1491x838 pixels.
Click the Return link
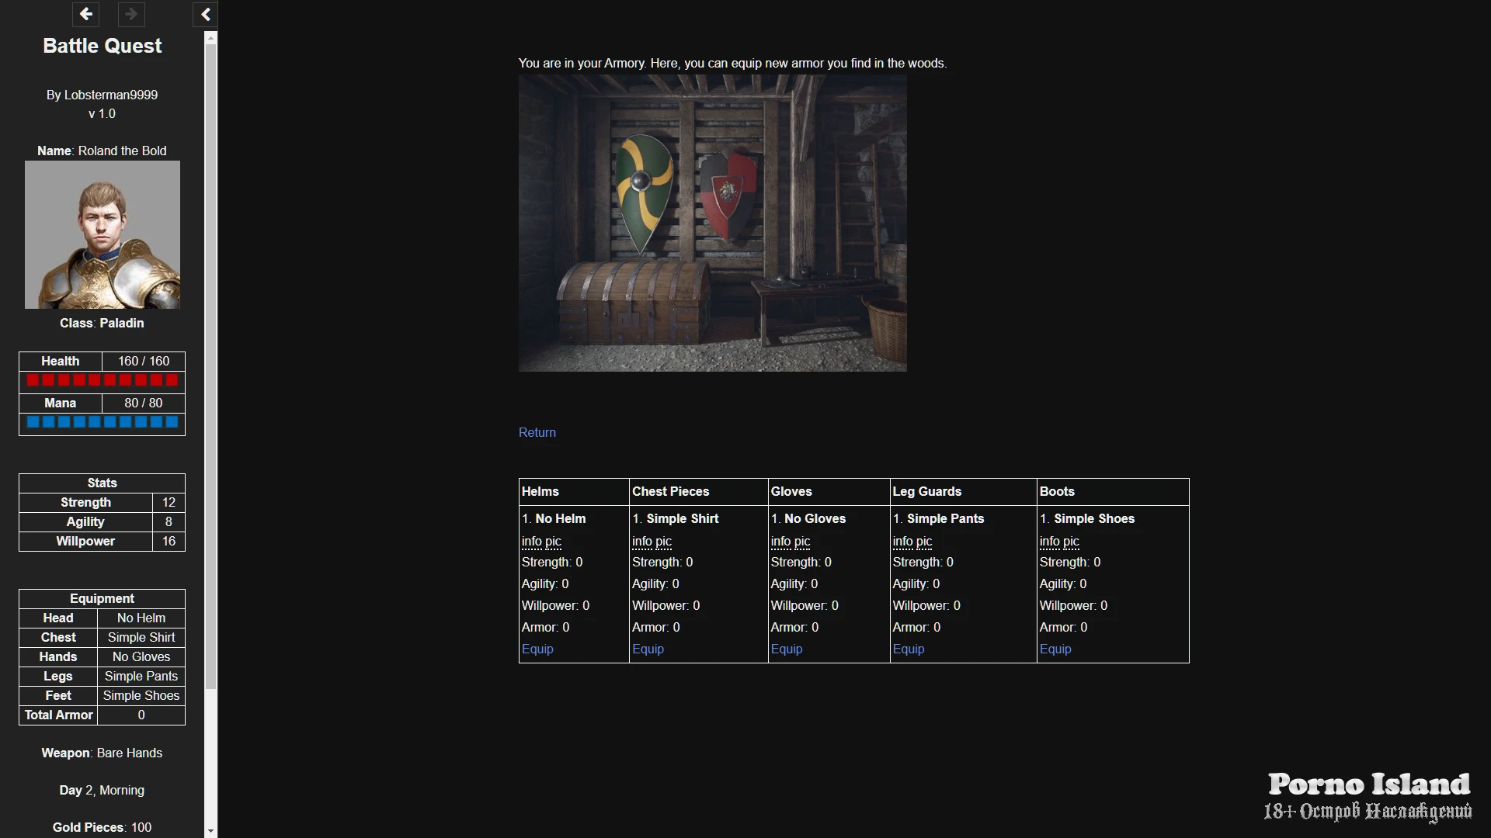537,432
